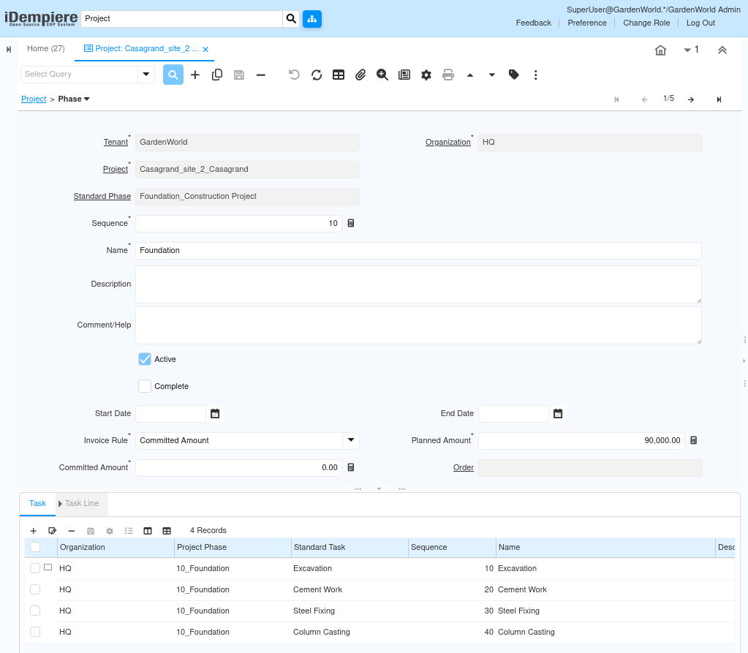
Task: Click the New Record plus icon
Action: coord(195,75)
